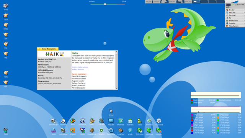Launch the Quaternion icon

[111, 130]
